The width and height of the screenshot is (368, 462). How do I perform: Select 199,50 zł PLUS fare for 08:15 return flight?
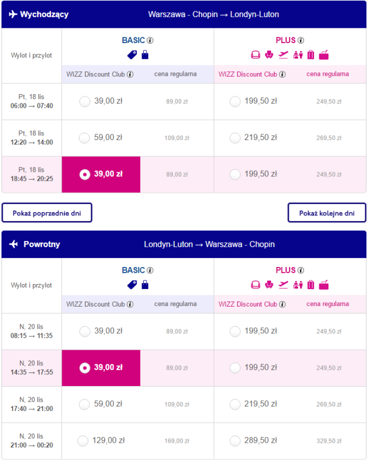click(235, 331)
